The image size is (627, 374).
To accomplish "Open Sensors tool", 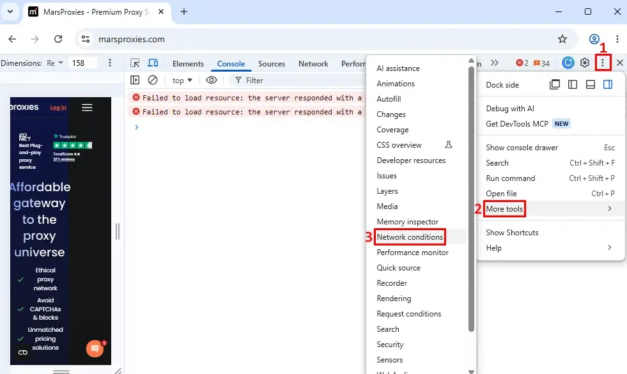I will coord(417,359).
